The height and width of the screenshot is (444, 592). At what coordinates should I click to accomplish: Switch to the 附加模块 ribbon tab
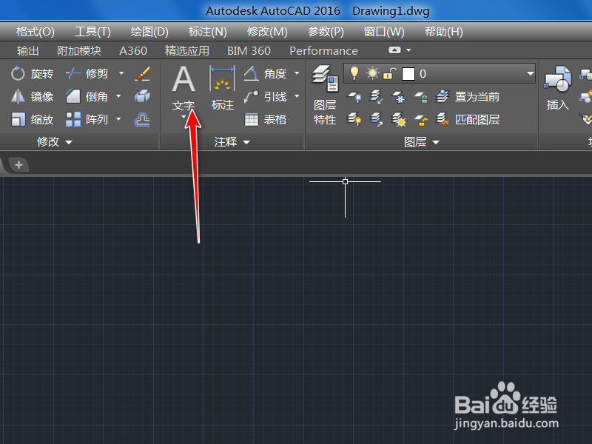coord(79,50)
